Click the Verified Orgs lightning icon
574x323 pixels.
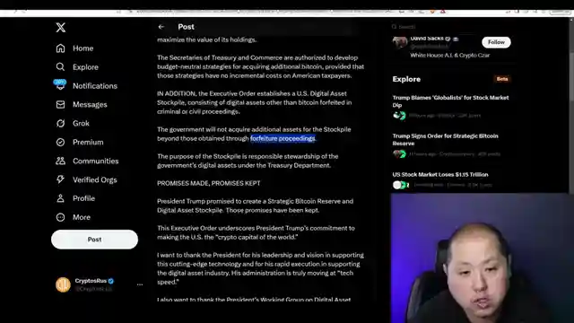(x=60, y=179)
